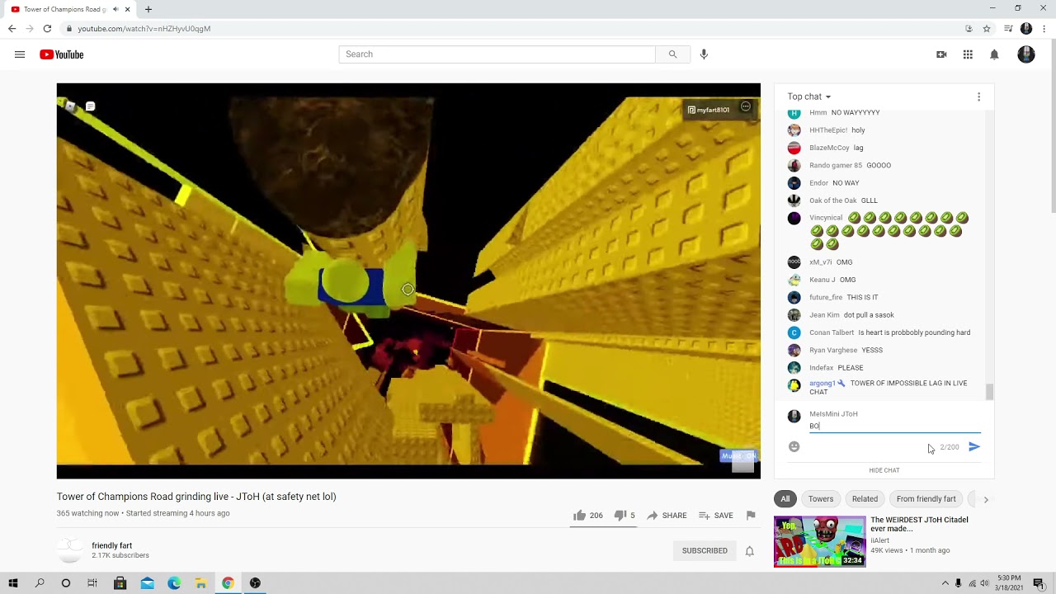Open the account avatar menu in YouTube header

click(1026, 54)
